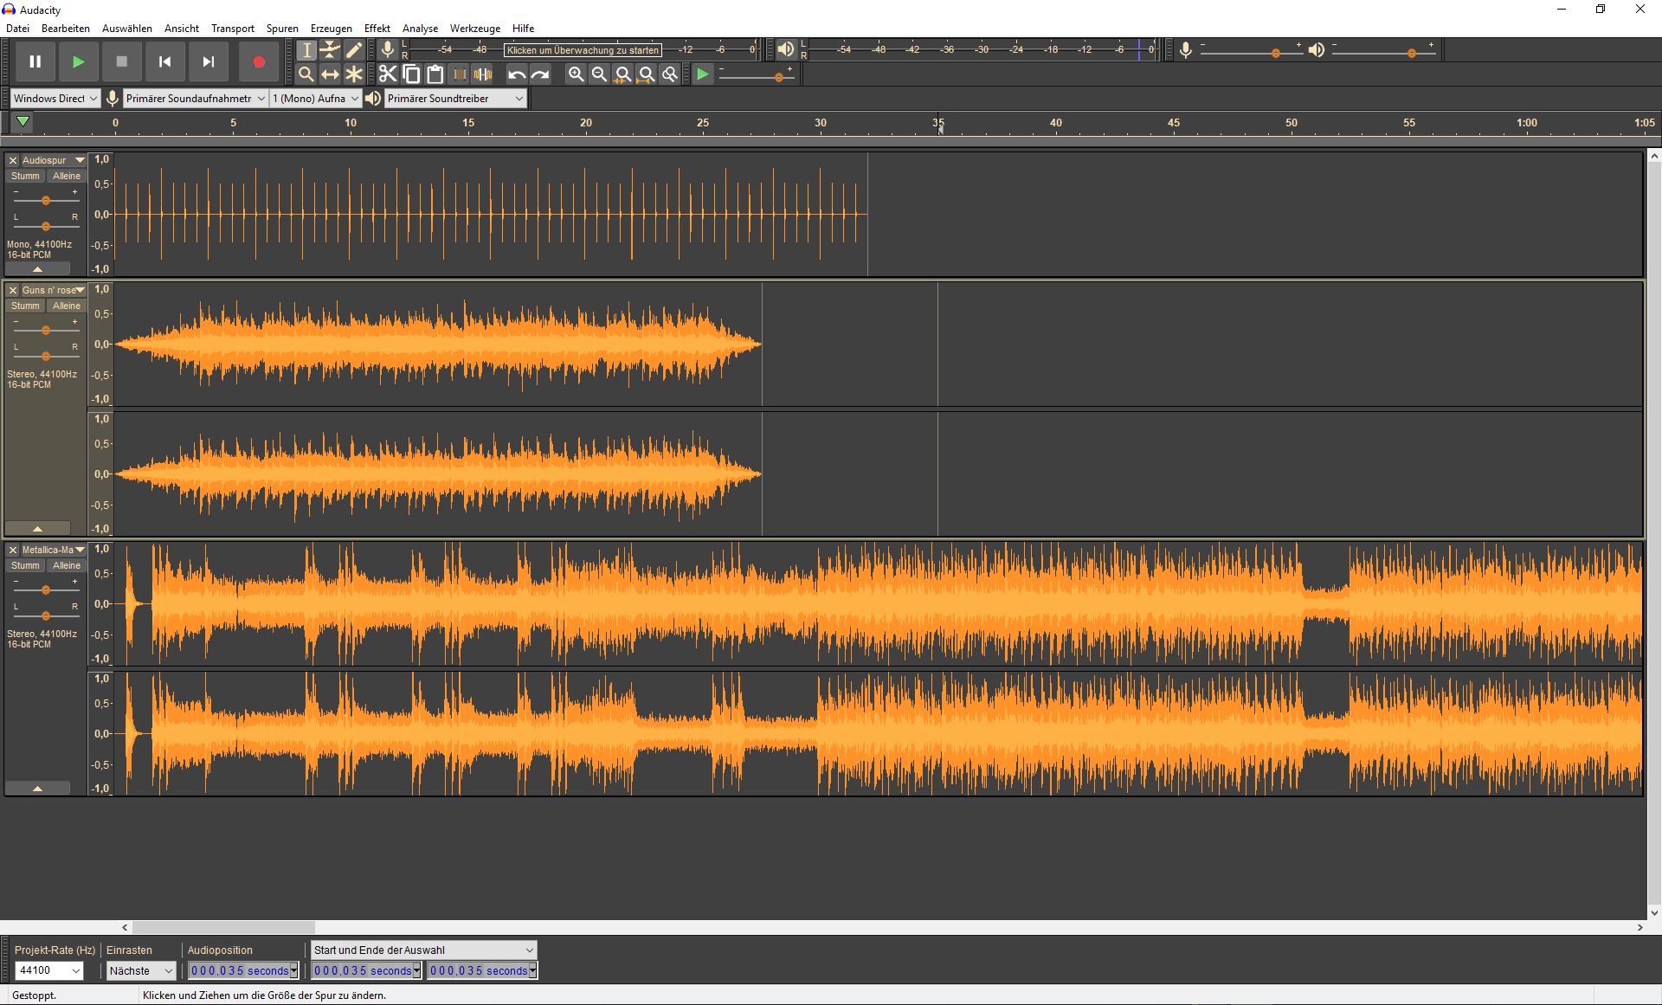1662x1005 pixels.
Task: Start recording with the red Record button
Action: (x=258, y=61)
